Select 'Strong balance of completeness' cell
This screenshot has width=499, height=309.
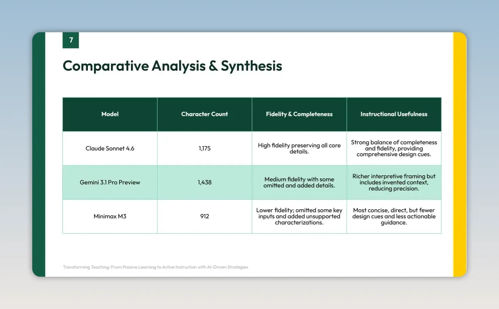coord(394,148)
